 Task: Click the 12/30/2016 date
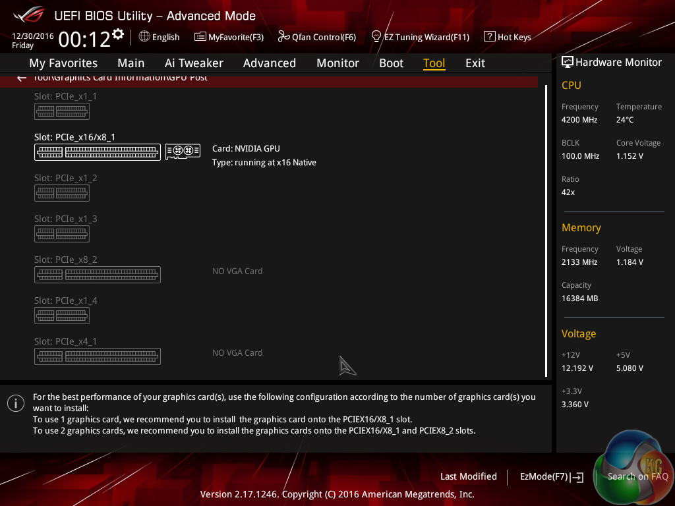coord(33,36)
